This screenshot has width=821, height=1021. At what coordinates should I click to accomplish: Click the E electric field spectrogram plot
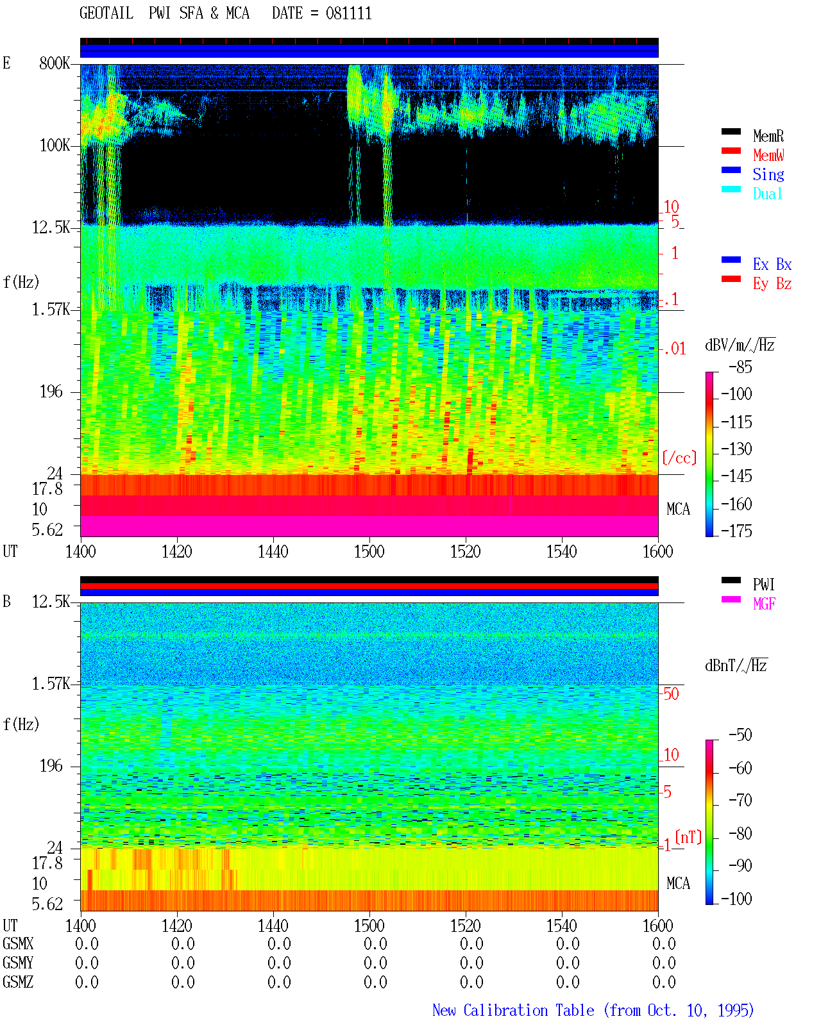tap(369, 300)
